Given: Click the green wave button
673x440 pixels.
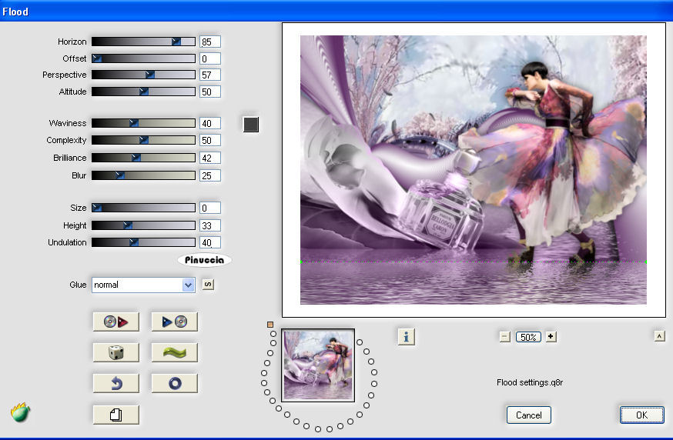Looking at the screenshot, I should click(174, 352).
